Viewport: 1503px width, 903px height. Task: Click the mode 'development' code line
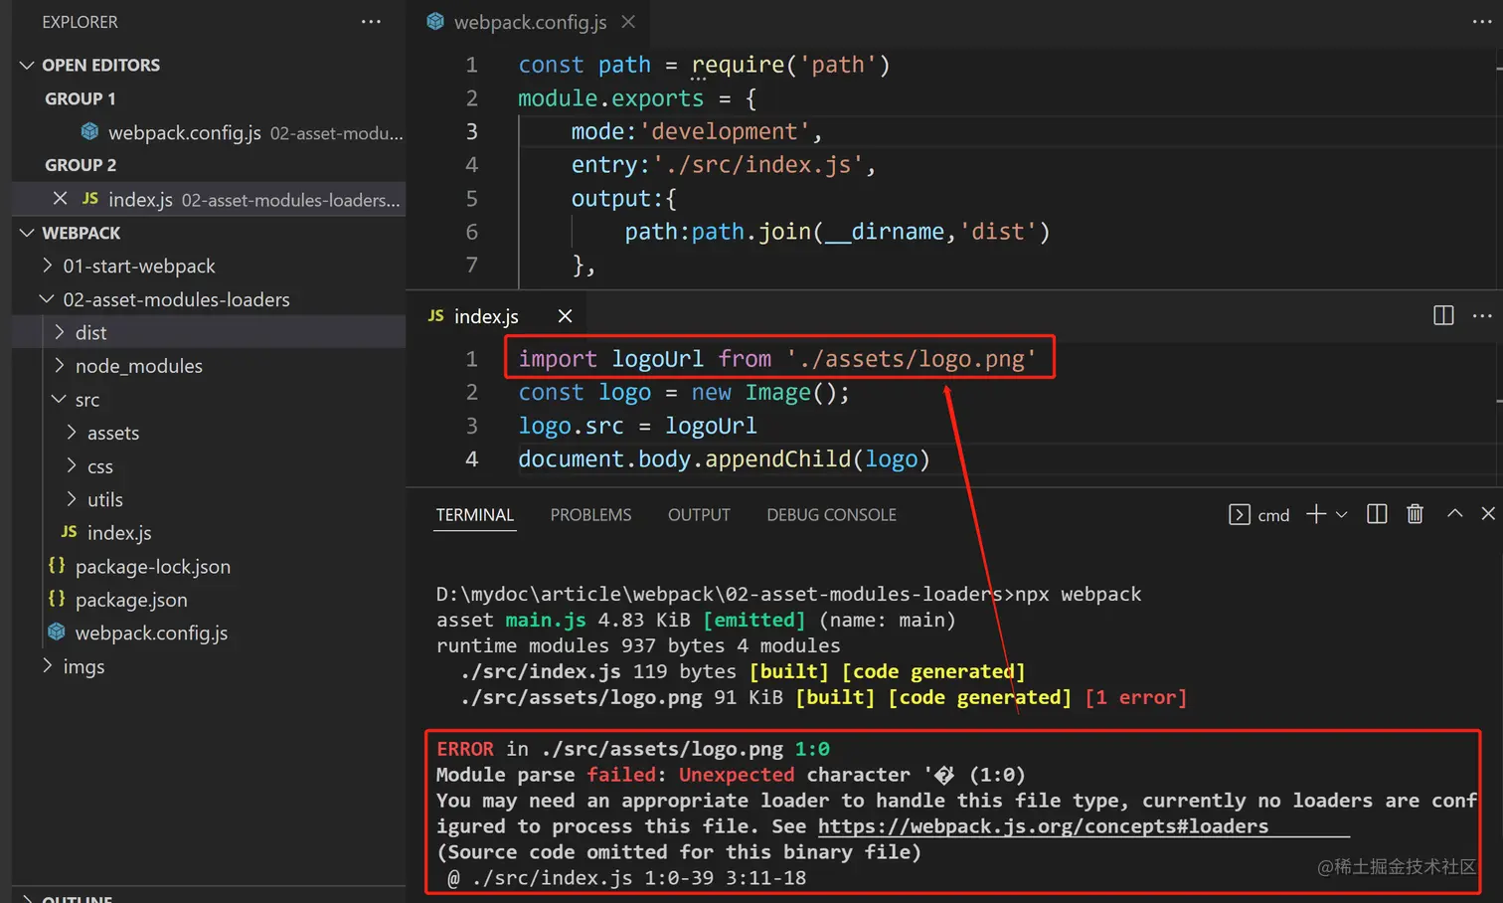click(x=697, y=131)
